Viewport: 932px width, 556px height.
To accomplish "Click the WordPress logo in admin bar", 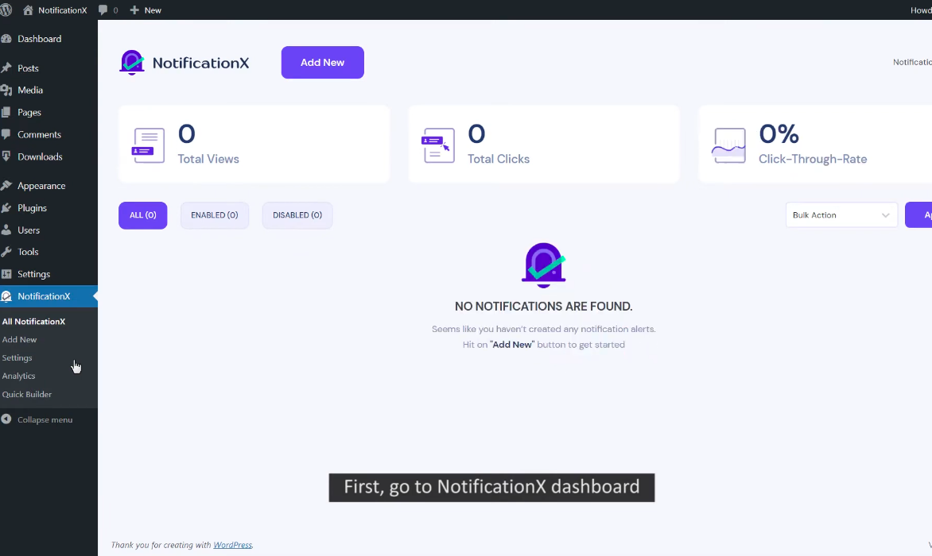I will pos(6,10).
